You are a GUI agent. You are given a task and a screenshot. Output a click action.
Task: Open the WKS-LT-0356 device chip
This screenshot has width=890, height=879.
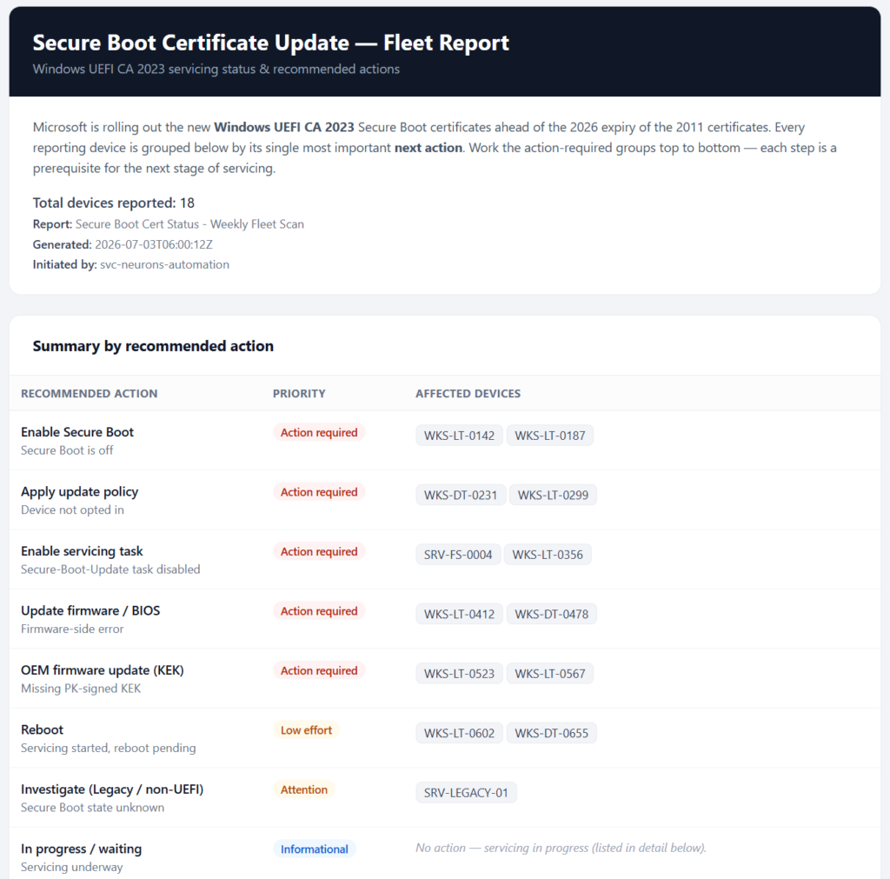click(x=548, y=555)
